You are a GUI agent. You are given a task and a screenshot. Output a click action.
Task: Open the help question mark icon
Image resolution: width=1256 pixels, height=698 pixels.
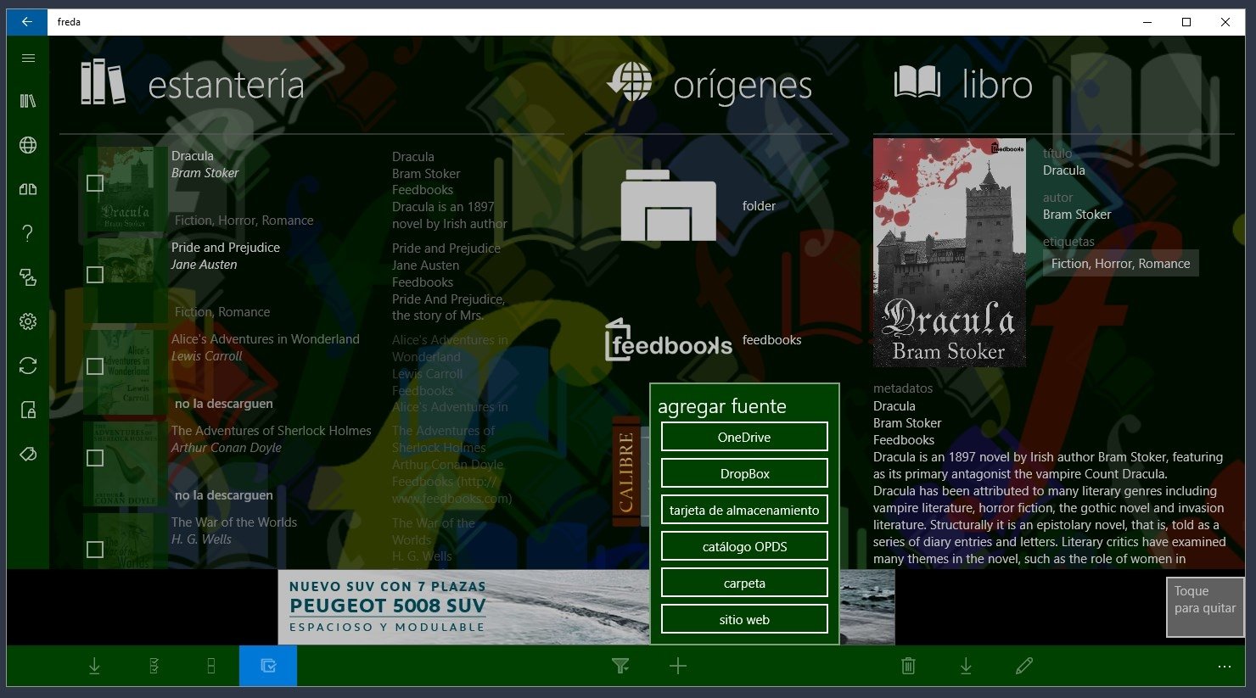point(28,233)
